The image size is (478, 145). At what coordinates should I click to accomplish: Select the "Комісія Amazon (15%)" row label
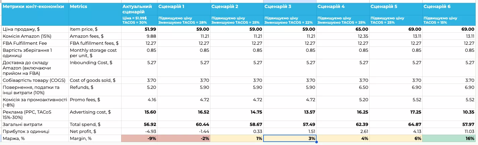coord(35,36)
